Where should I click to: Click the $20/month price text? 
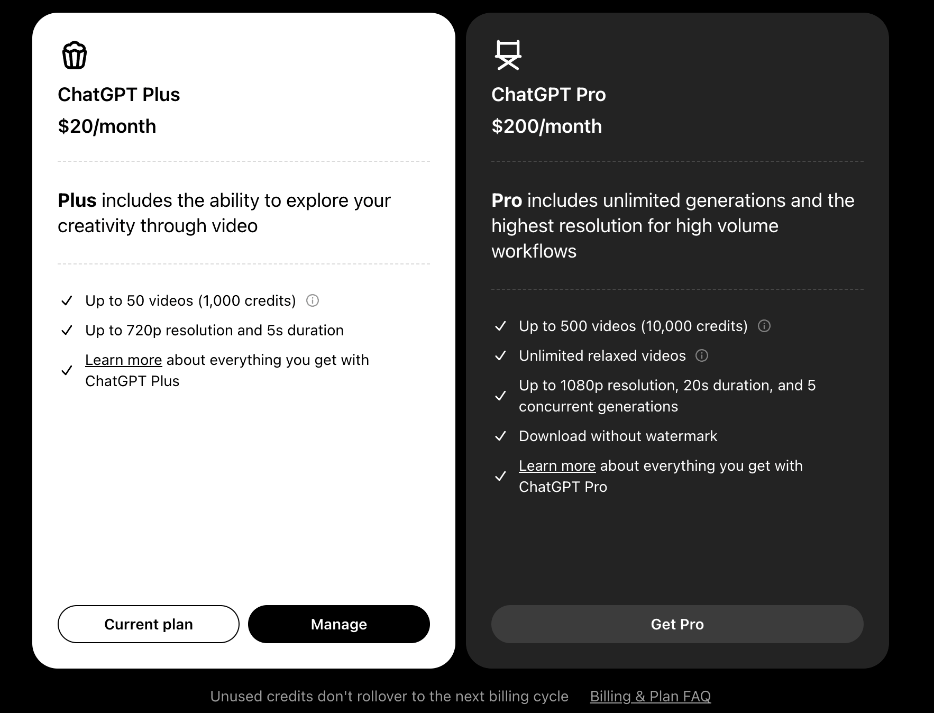click(107, 126)
